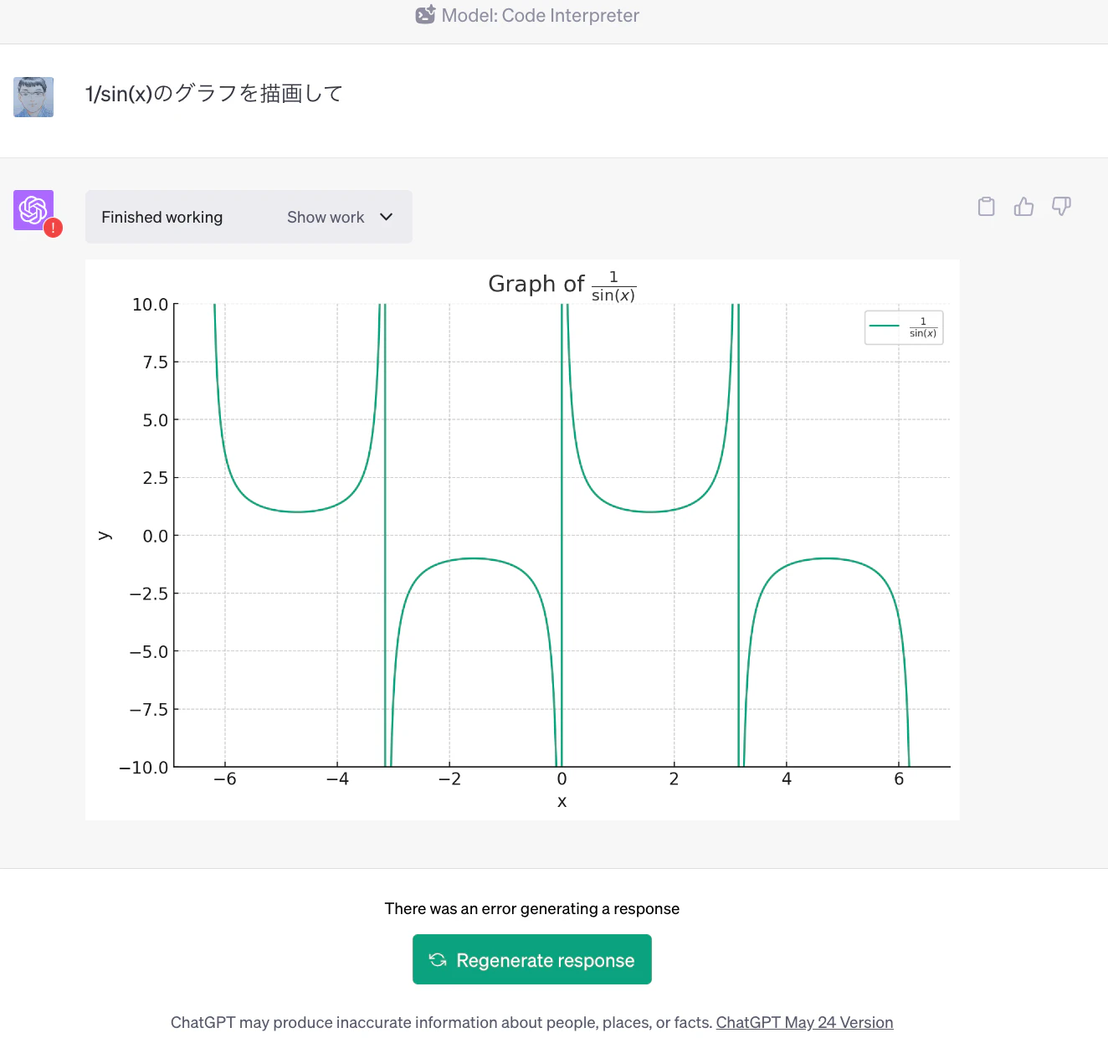Click the Model: Code Interpreter header text
This screenshot has width=1108, height=1038.
(x=540, y=15)
